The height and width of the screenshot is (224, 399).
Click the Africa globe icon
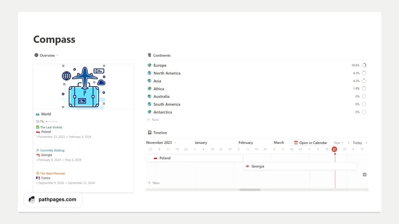coord(149,89)
